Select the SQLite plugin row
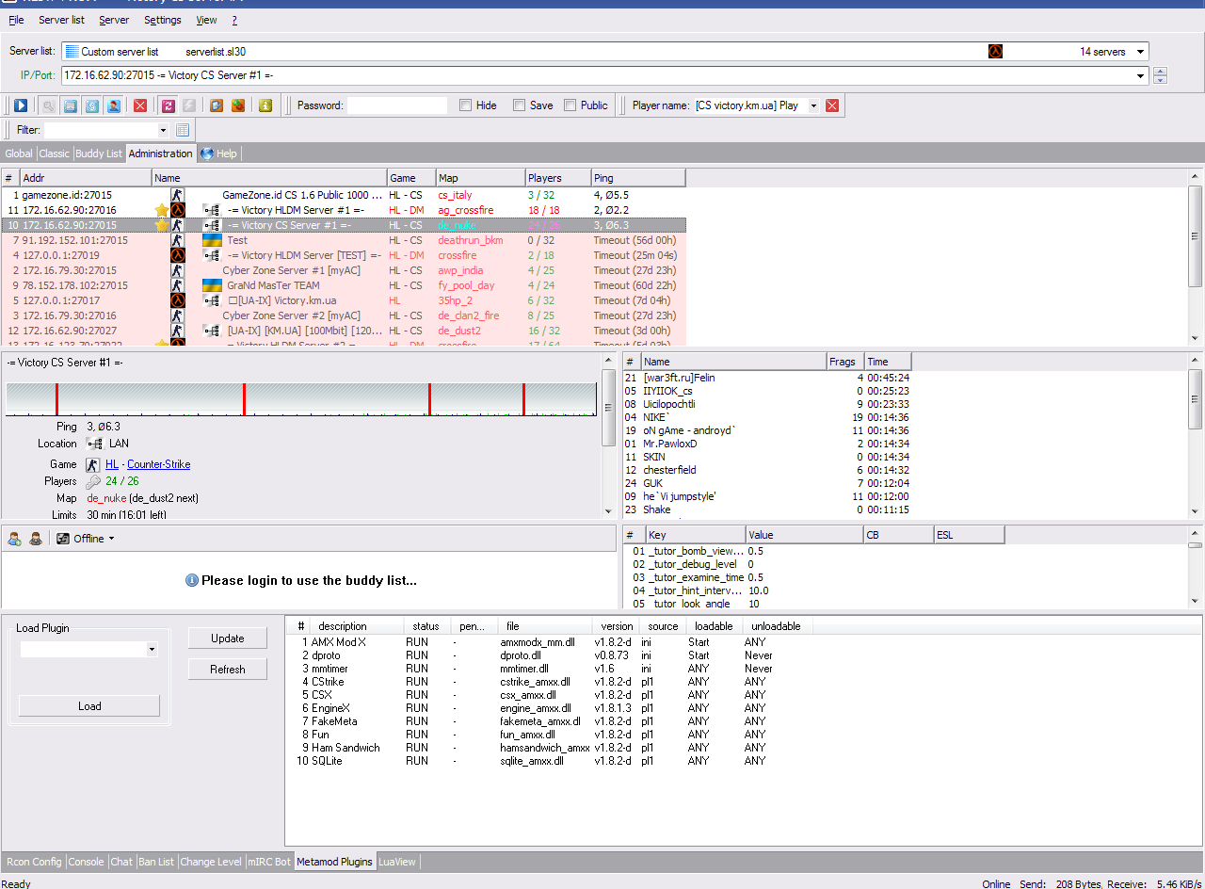The height and width of the screenshot is (889, 1205). pyautogui.click(x=548, y=761)
